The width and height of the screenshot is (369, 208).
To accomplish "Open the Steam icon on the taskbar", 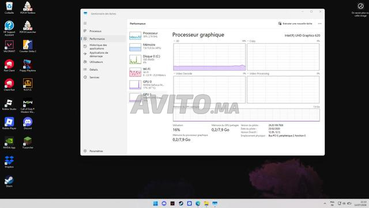I will [x=181, y=203].
